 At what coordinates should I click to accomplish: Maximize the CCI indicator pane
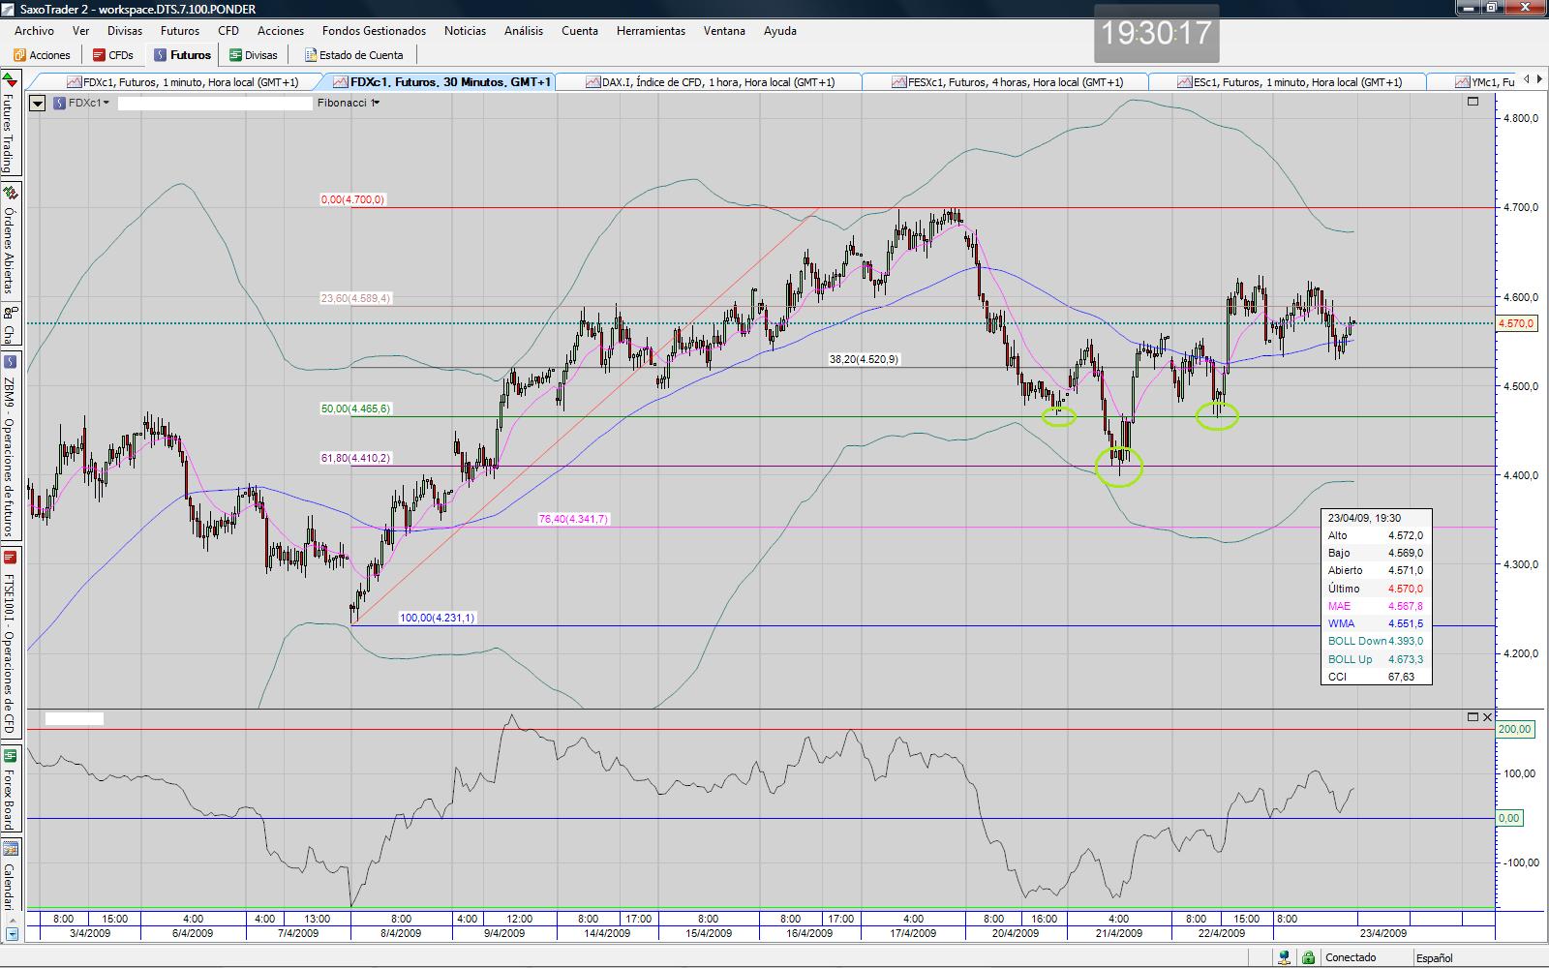pyautogui.click(x=1473, y=717)
